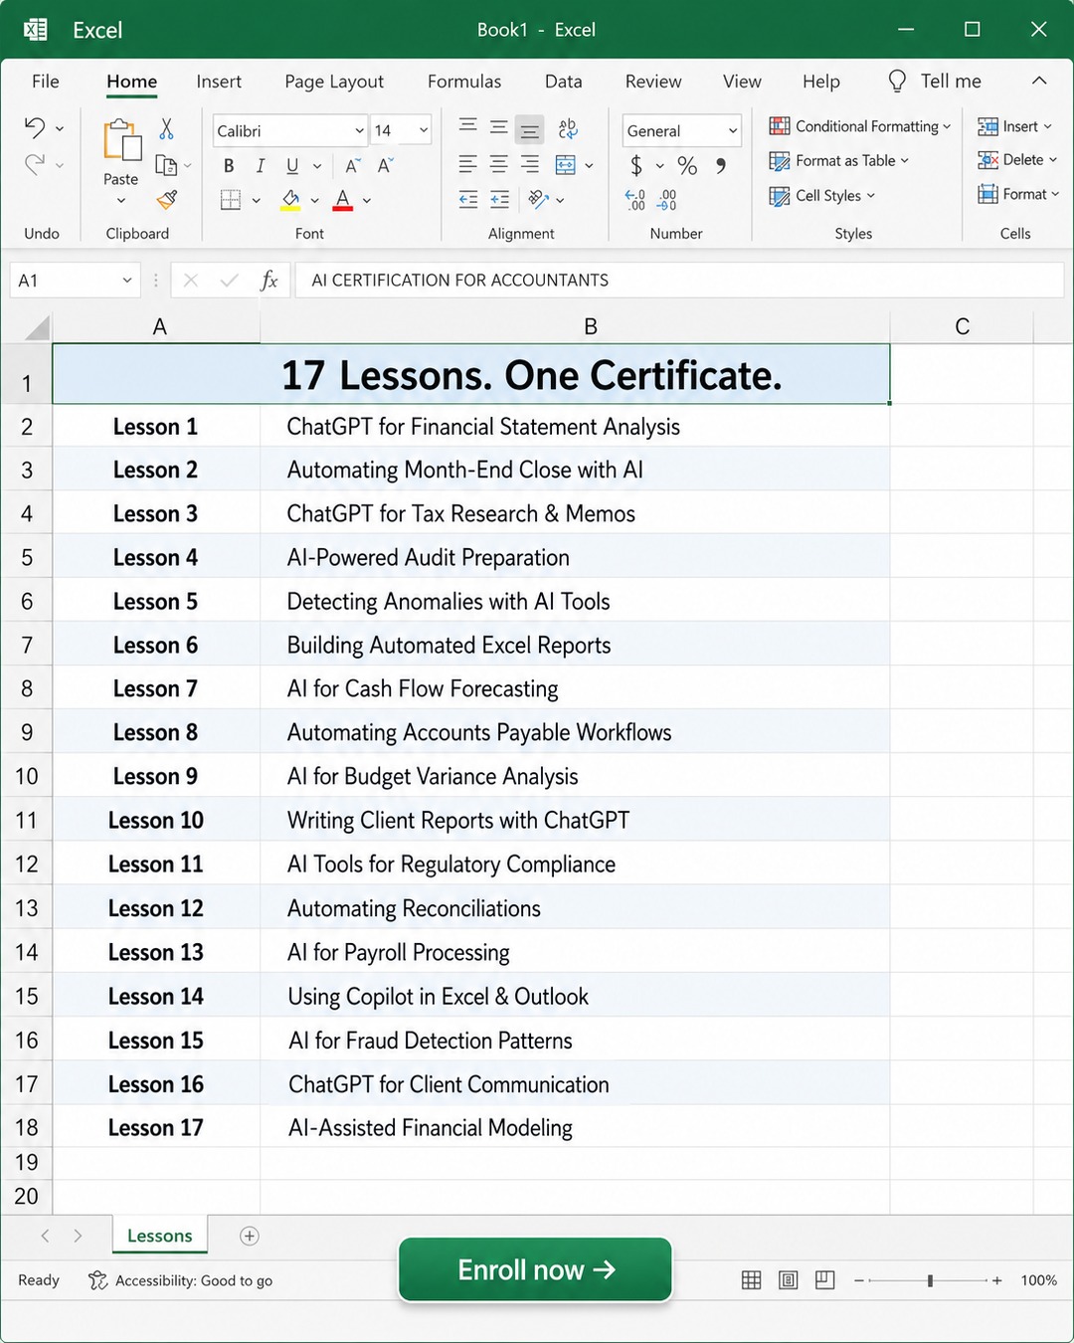Apply the red font color
The image size is (1074, 1343).
pyautogui.click(x=343, y=200)
